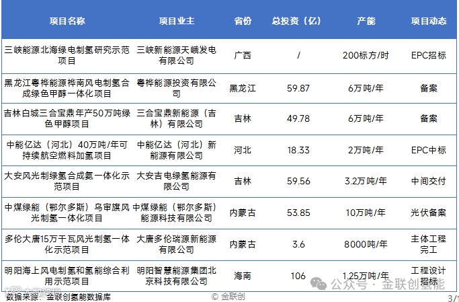459x302 pixels.
Task: Select 中煤绿能（鄂尔多斯）乌审旗风光制氢 project cell
Action: point(67,213)
